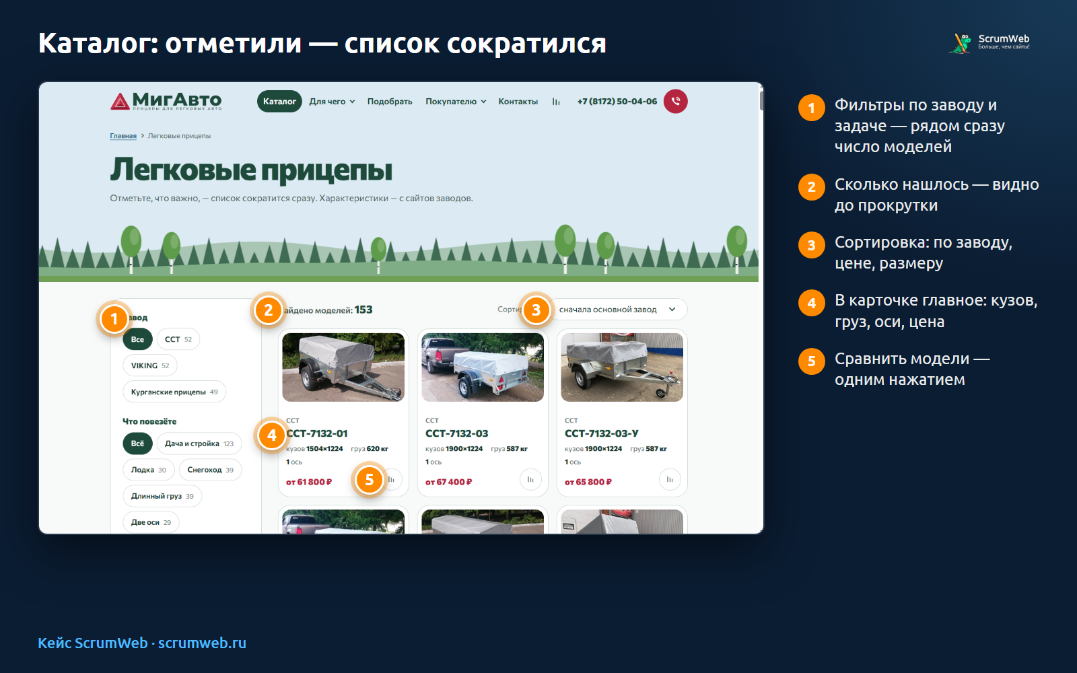The height and width of the screenshot is (673, 1077).
Task: Filter trailers for Лодка
Action: pyautogui.click(x=149, y=470)
